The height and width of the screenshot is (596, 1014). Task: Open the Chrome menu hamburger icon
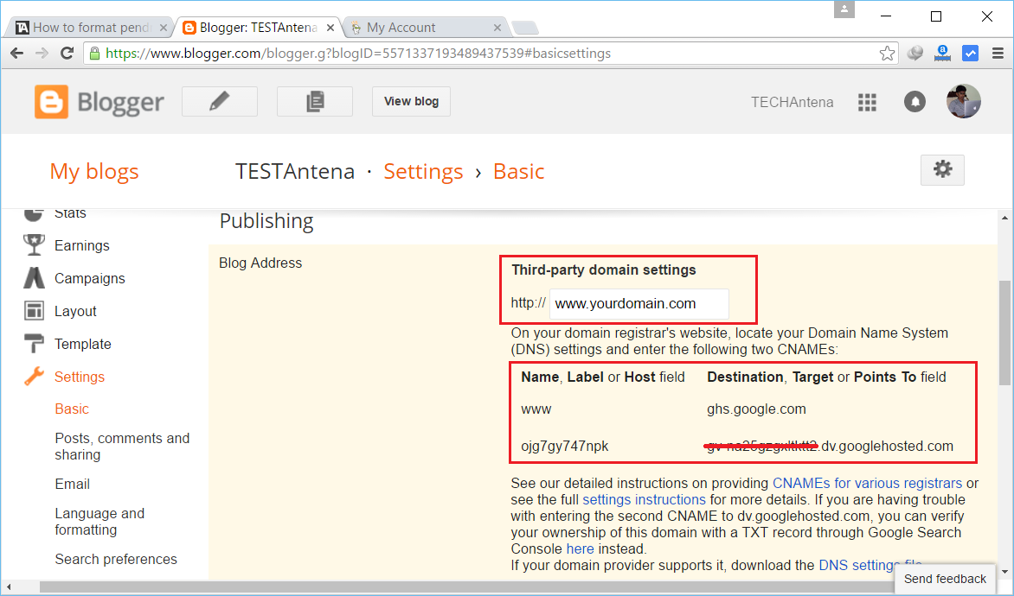click(998, 54)
